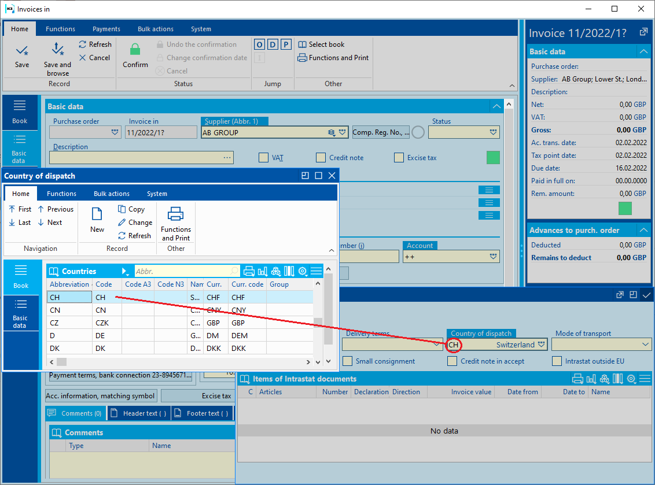
Task: Collapse the Basic data section in form
Action: click(x=496, y=106)
